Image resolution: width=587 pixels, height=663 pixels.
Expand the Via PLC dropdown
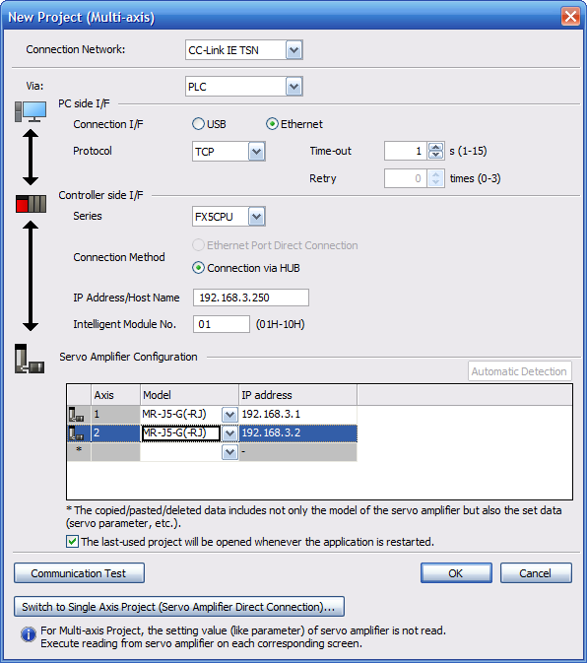(x=294, y=87)
